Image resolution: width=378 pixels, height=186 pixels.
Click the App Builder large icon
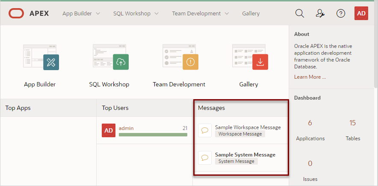click(41, 57)
